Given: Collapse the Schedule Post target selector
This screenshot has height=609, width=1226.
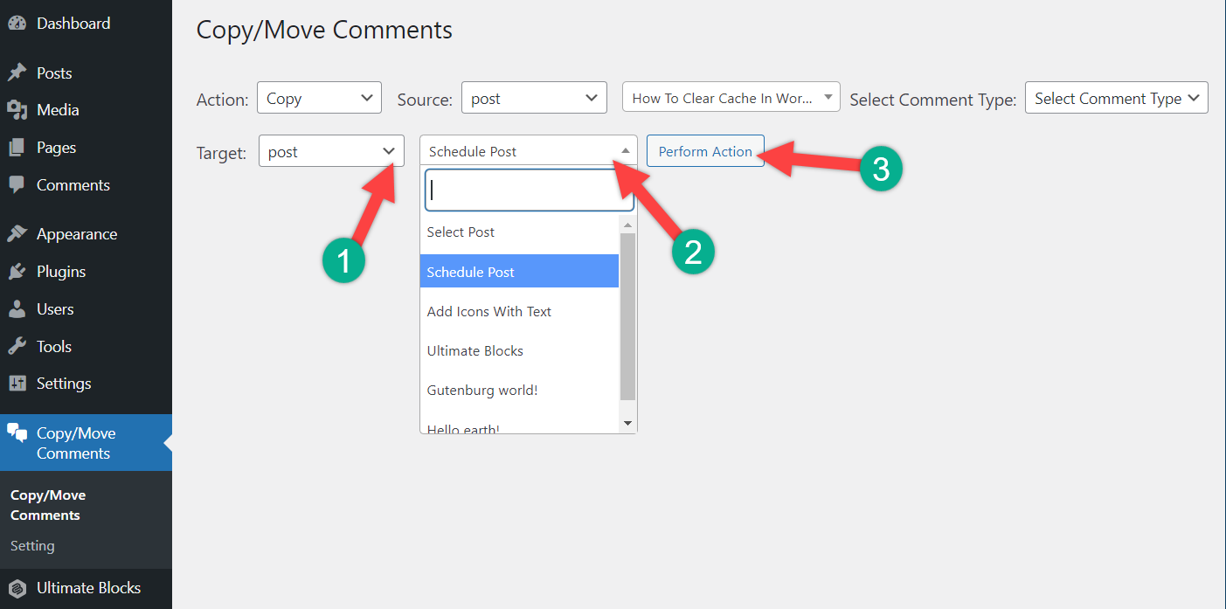Looking at the screenshot, I should coord(529,150).
